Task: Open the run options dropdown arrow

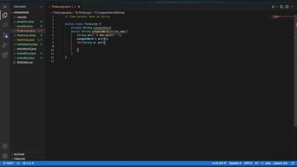Action: tap(277, 7)
